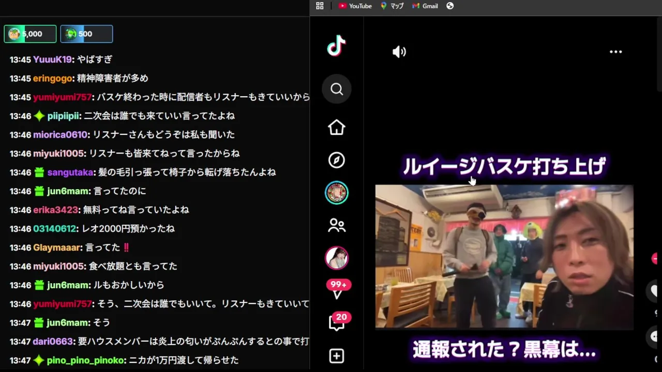Image resolution: width=662 pixels, height=372 pixels.
Task: Open TikTok search magnifier
Action: click(x=337, y=89)
